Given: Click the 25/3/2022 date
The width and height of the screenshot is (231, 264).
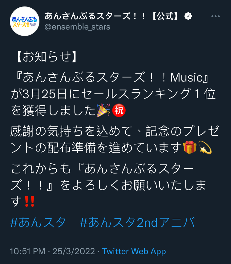Looking at the screenshot, I should (74, 251).
